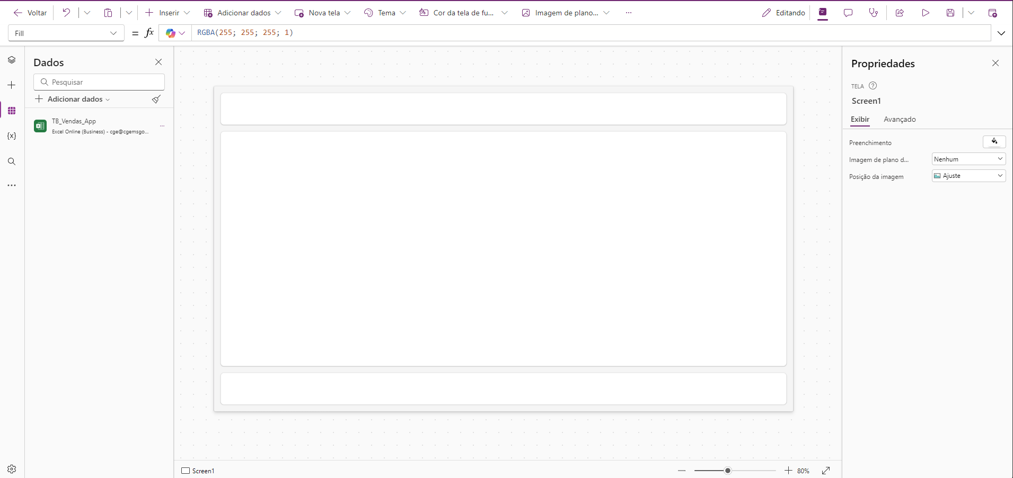Open the Nova tela menu
Screen dimensions: 1013x478
coord(323,13)
